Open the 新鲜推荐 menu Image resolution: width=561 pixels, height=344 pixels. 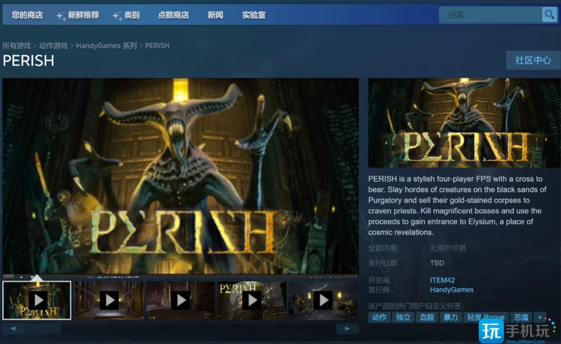78,15
